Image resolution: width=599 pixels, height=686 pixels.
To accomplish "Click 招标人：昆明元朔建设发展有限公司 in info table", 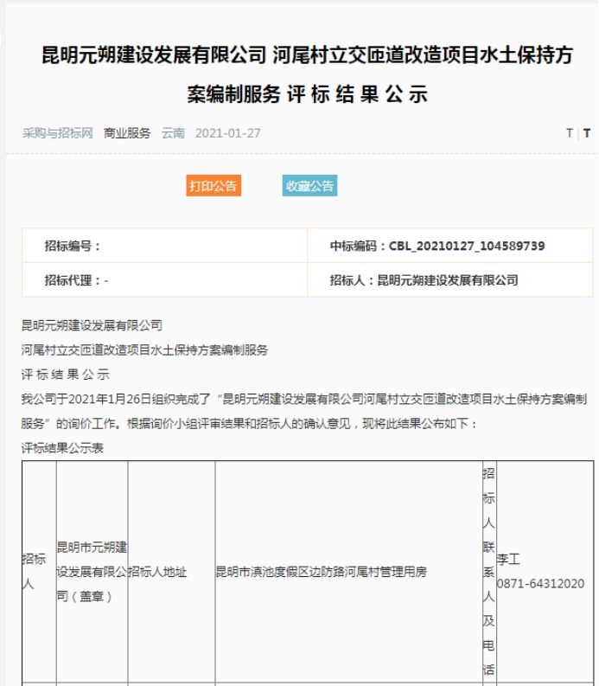I will tap(424, 280).
